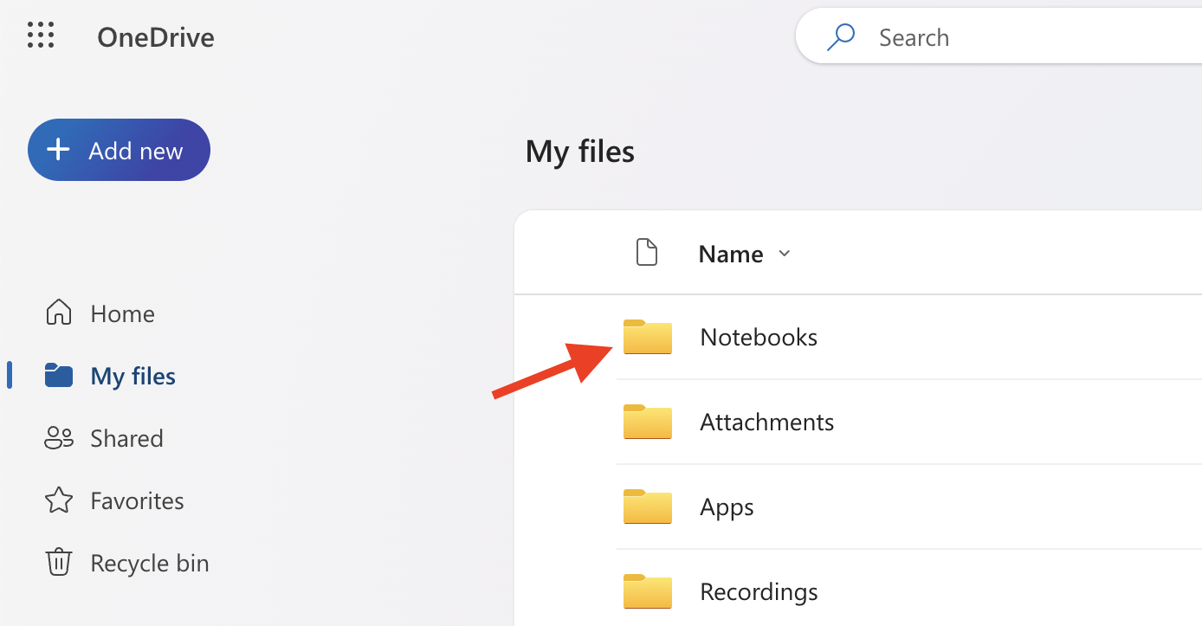Image resolution: width=1202 pixels, height=626 pixels.
Task: Open the Recordings folder icon
Action: [648, 591]
